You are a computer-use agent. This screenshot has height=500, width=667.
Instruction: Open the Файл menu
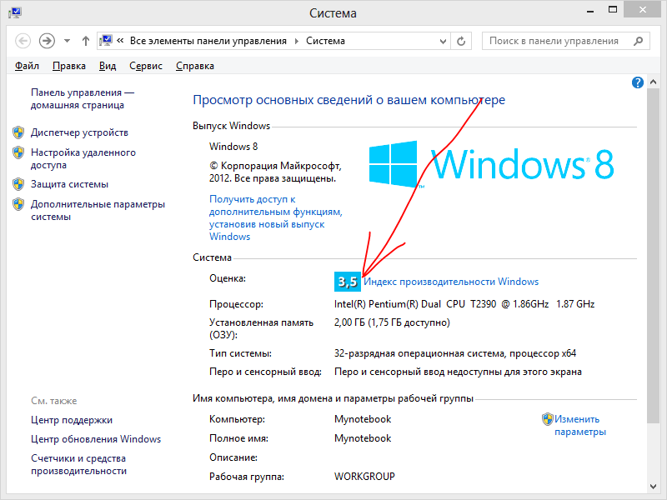tap(27, 66)
